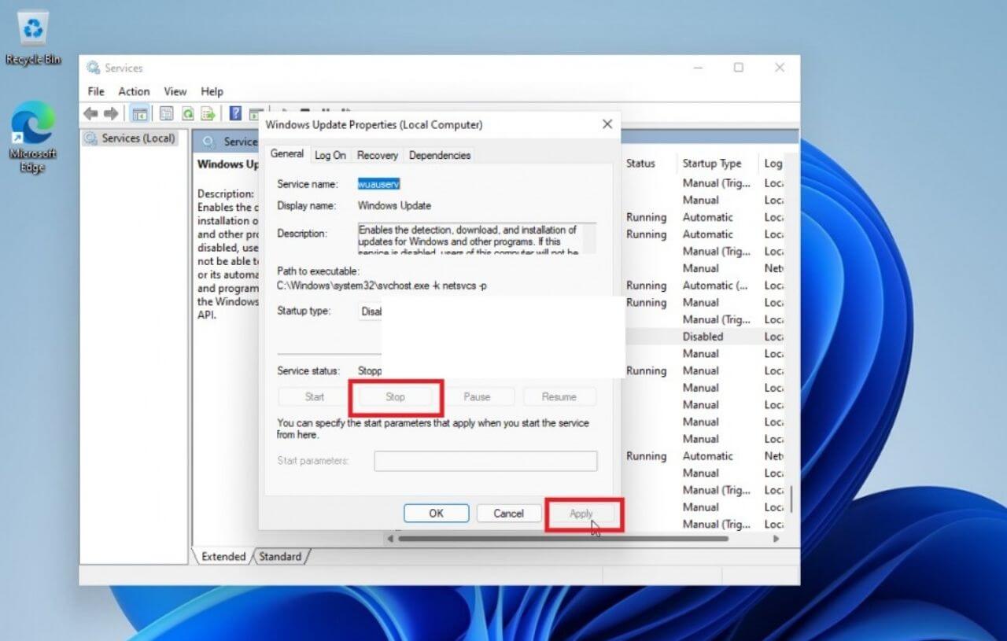Open Help using the question mark icon
This screenshot has height=641, width=1007.
point(234,113)
